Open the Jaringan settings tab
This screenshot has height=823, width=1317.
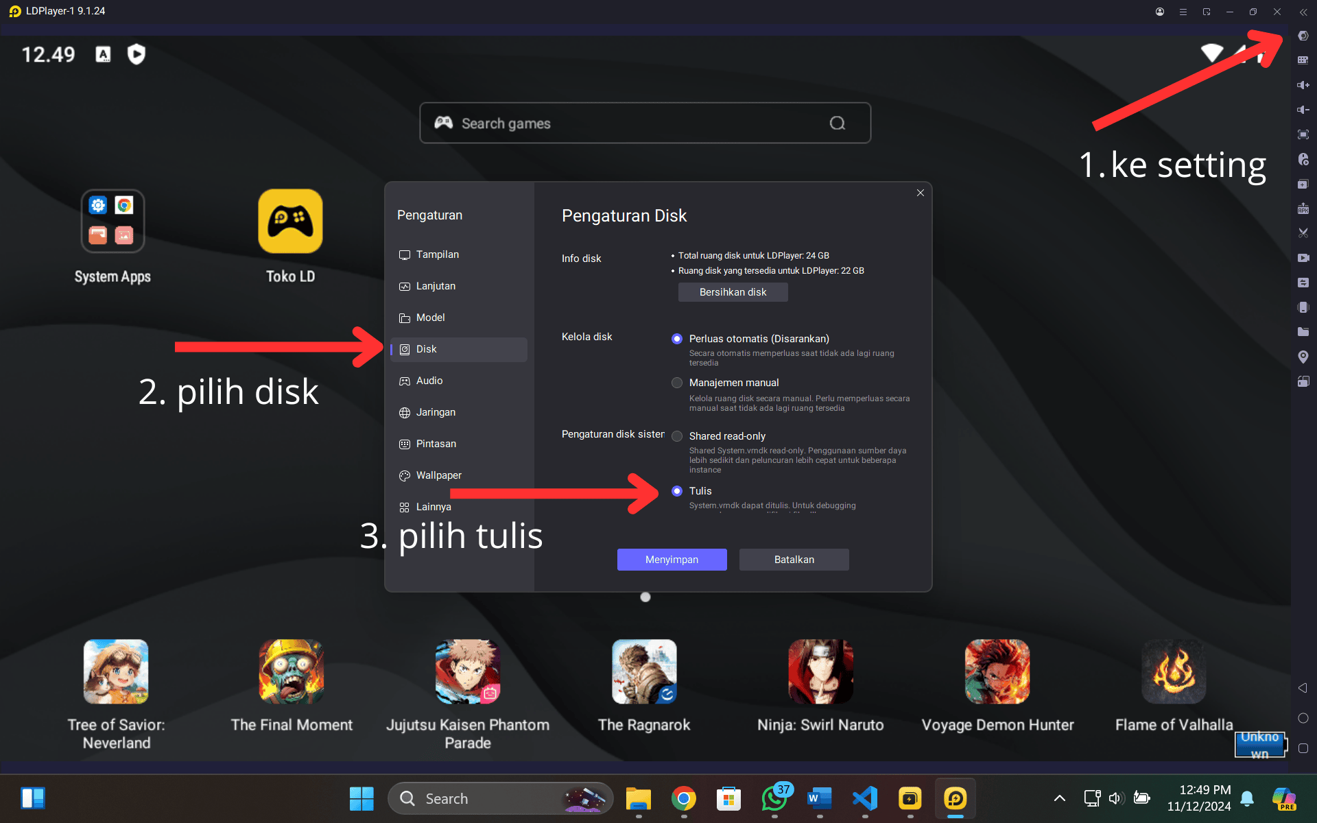click(x=435, y=412)
